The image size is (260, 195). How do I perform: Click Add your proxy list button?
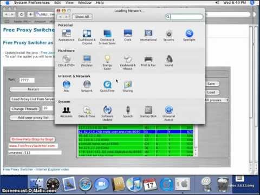[x=32, y=118]
